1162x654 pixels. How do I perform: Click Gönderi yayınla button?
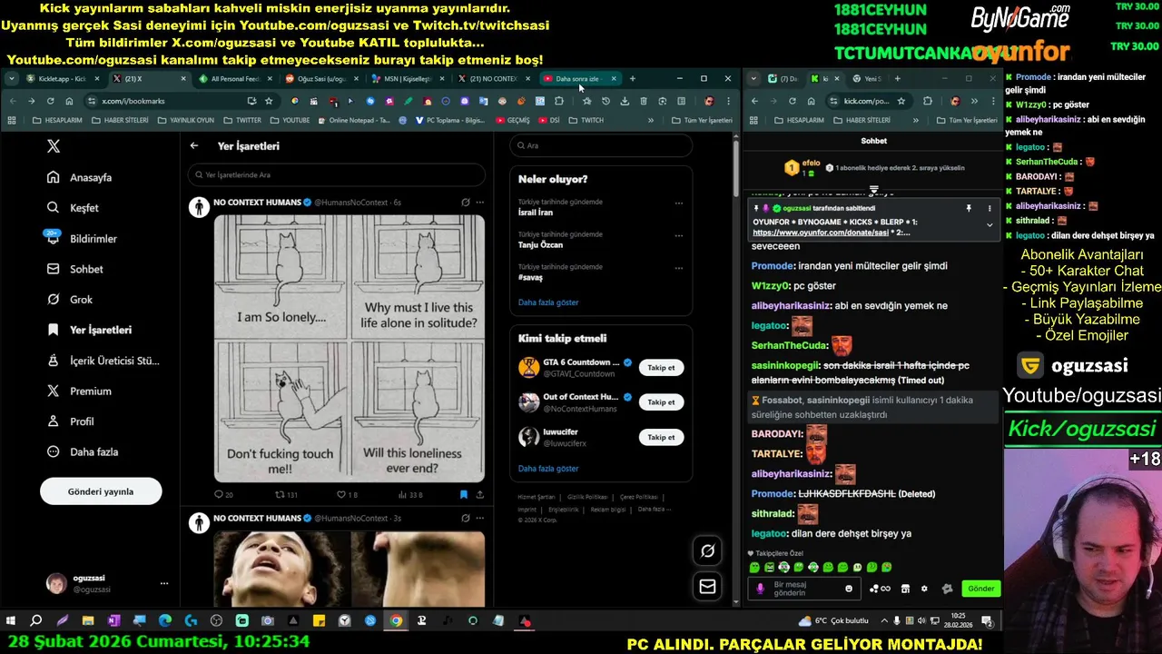[101, 491]
